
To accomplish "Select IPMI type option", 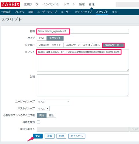I will (42, 38).
